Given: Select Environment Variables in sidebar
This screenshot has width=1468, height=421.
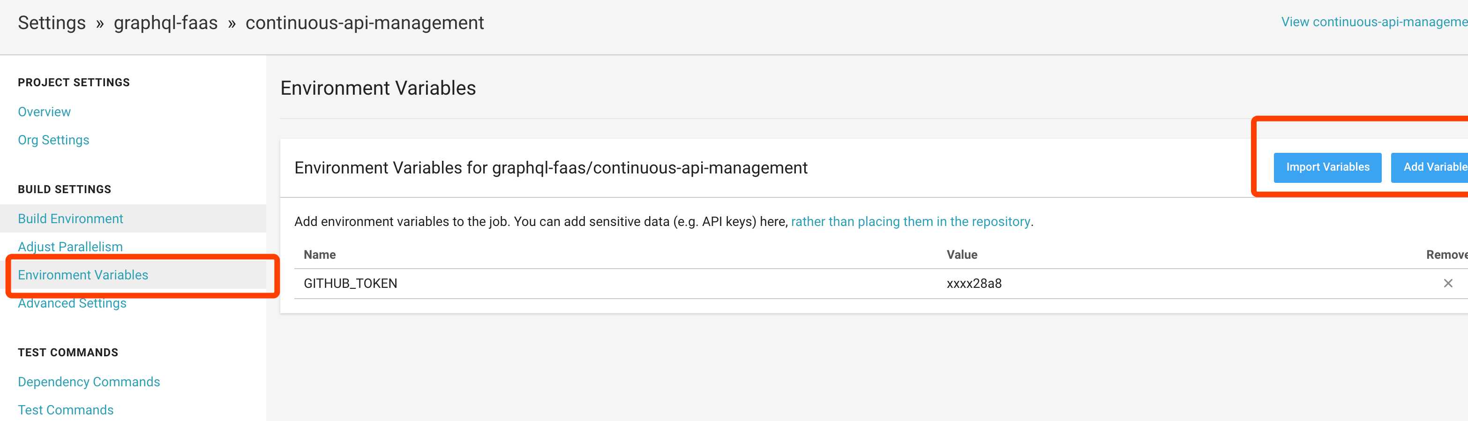Looking at the screenshot, I should click(83, 275).
